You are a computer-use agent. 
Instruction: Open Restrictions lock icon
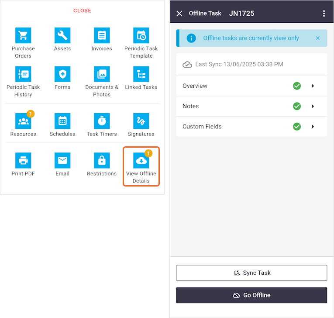(102, 160)
